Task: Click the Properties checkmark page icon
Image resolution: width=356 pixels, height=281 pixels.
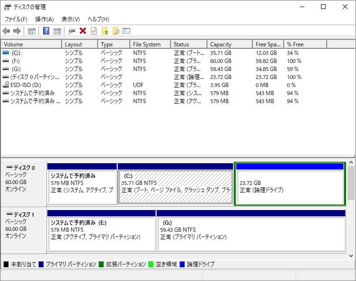Action: (x=94, y=31)
